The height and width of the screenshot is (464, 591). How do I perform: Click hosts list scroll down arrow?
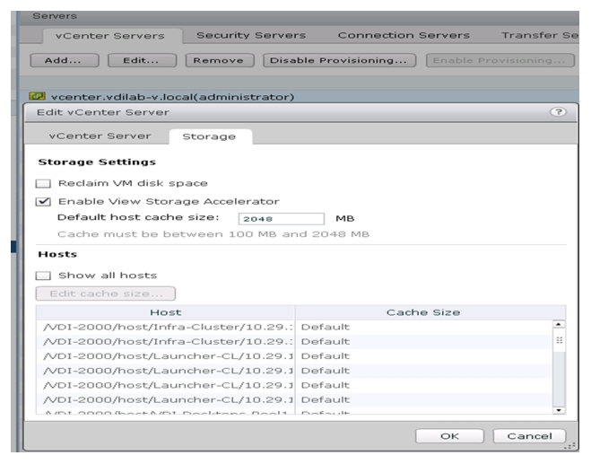pyautogui.click(x=559, y=410)
